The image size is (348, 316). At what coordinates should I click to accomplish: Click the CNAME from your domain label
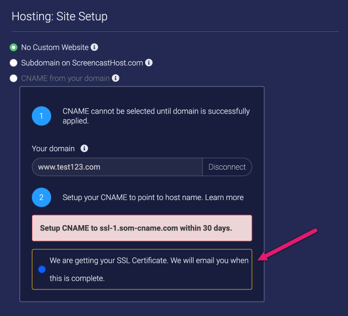pos(65,78)
